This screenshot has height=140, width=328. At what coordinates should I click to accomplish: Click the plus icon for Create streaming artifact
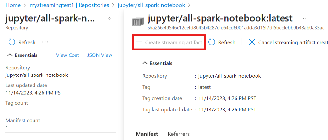pos(139,42)
